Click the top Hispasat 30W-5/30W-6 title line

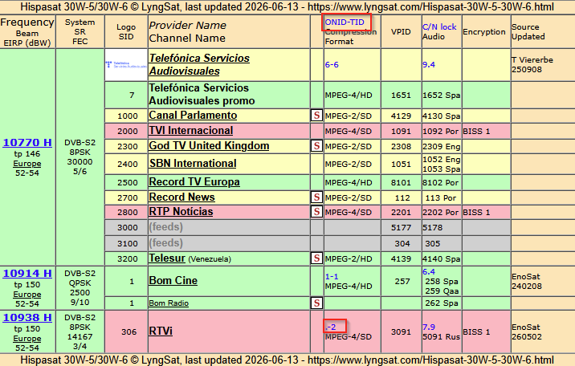pos(287,7)
